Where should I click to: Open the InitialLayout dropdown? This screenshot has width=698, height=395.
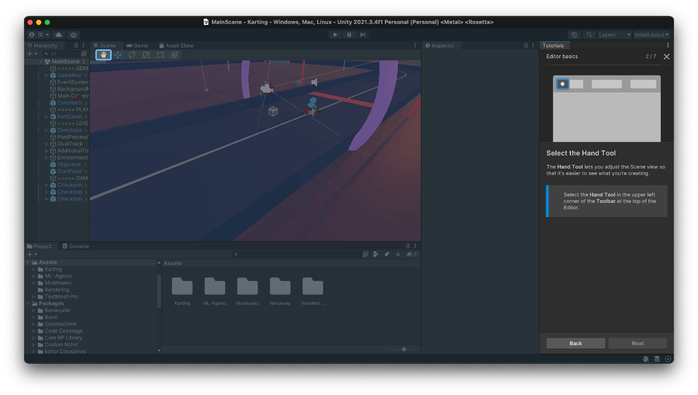(652, 35)
